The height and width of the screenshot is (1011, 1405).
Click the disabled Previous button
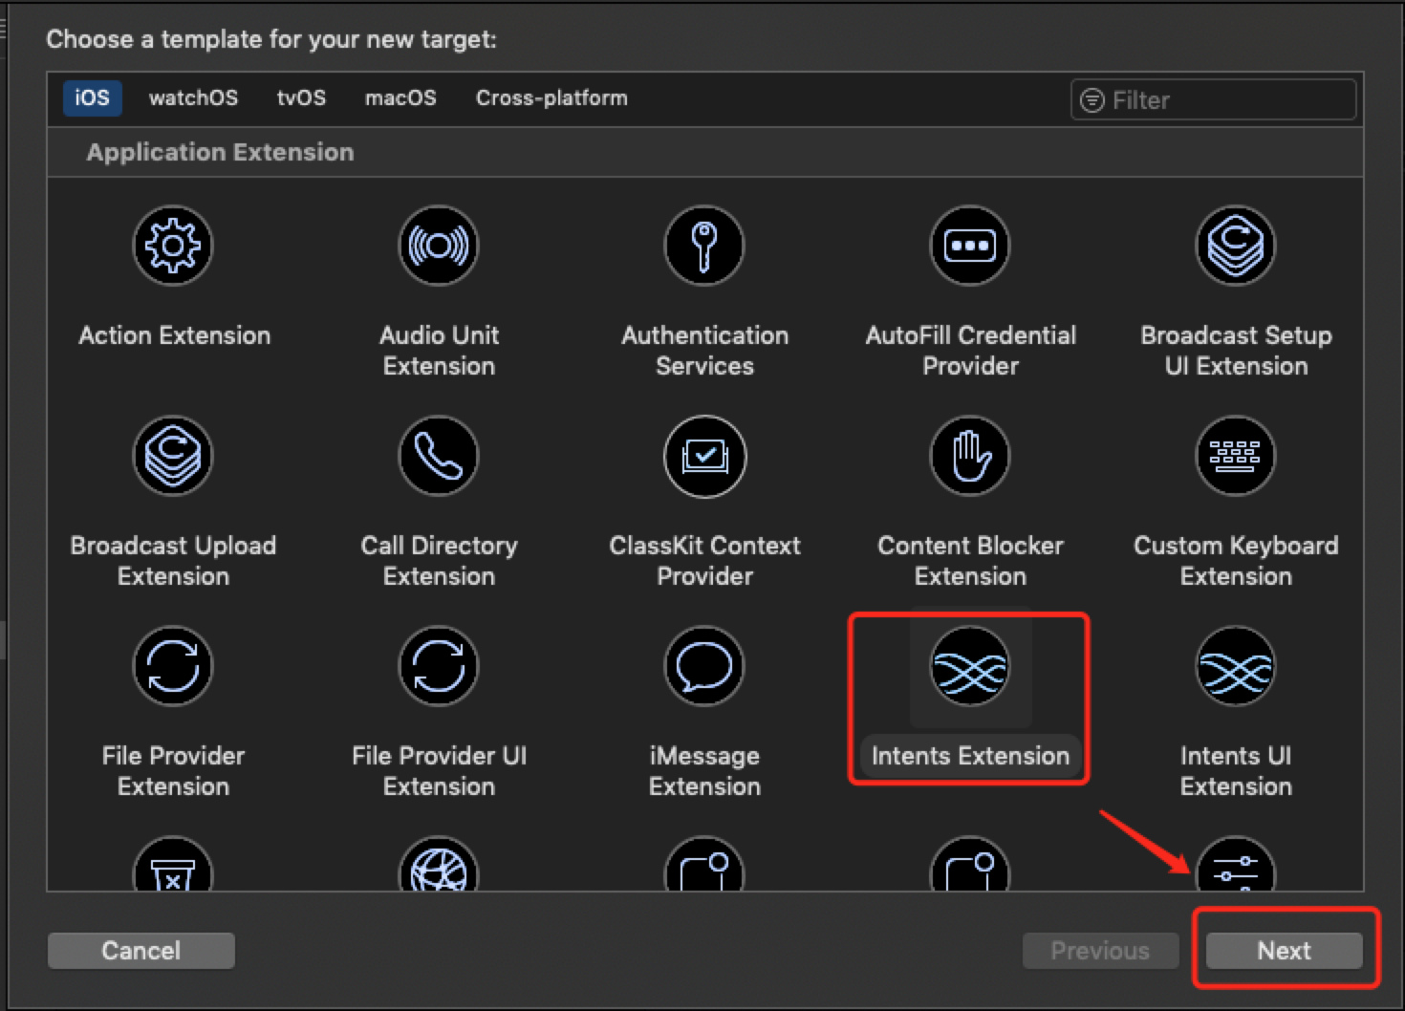[x=1100, y=951]
